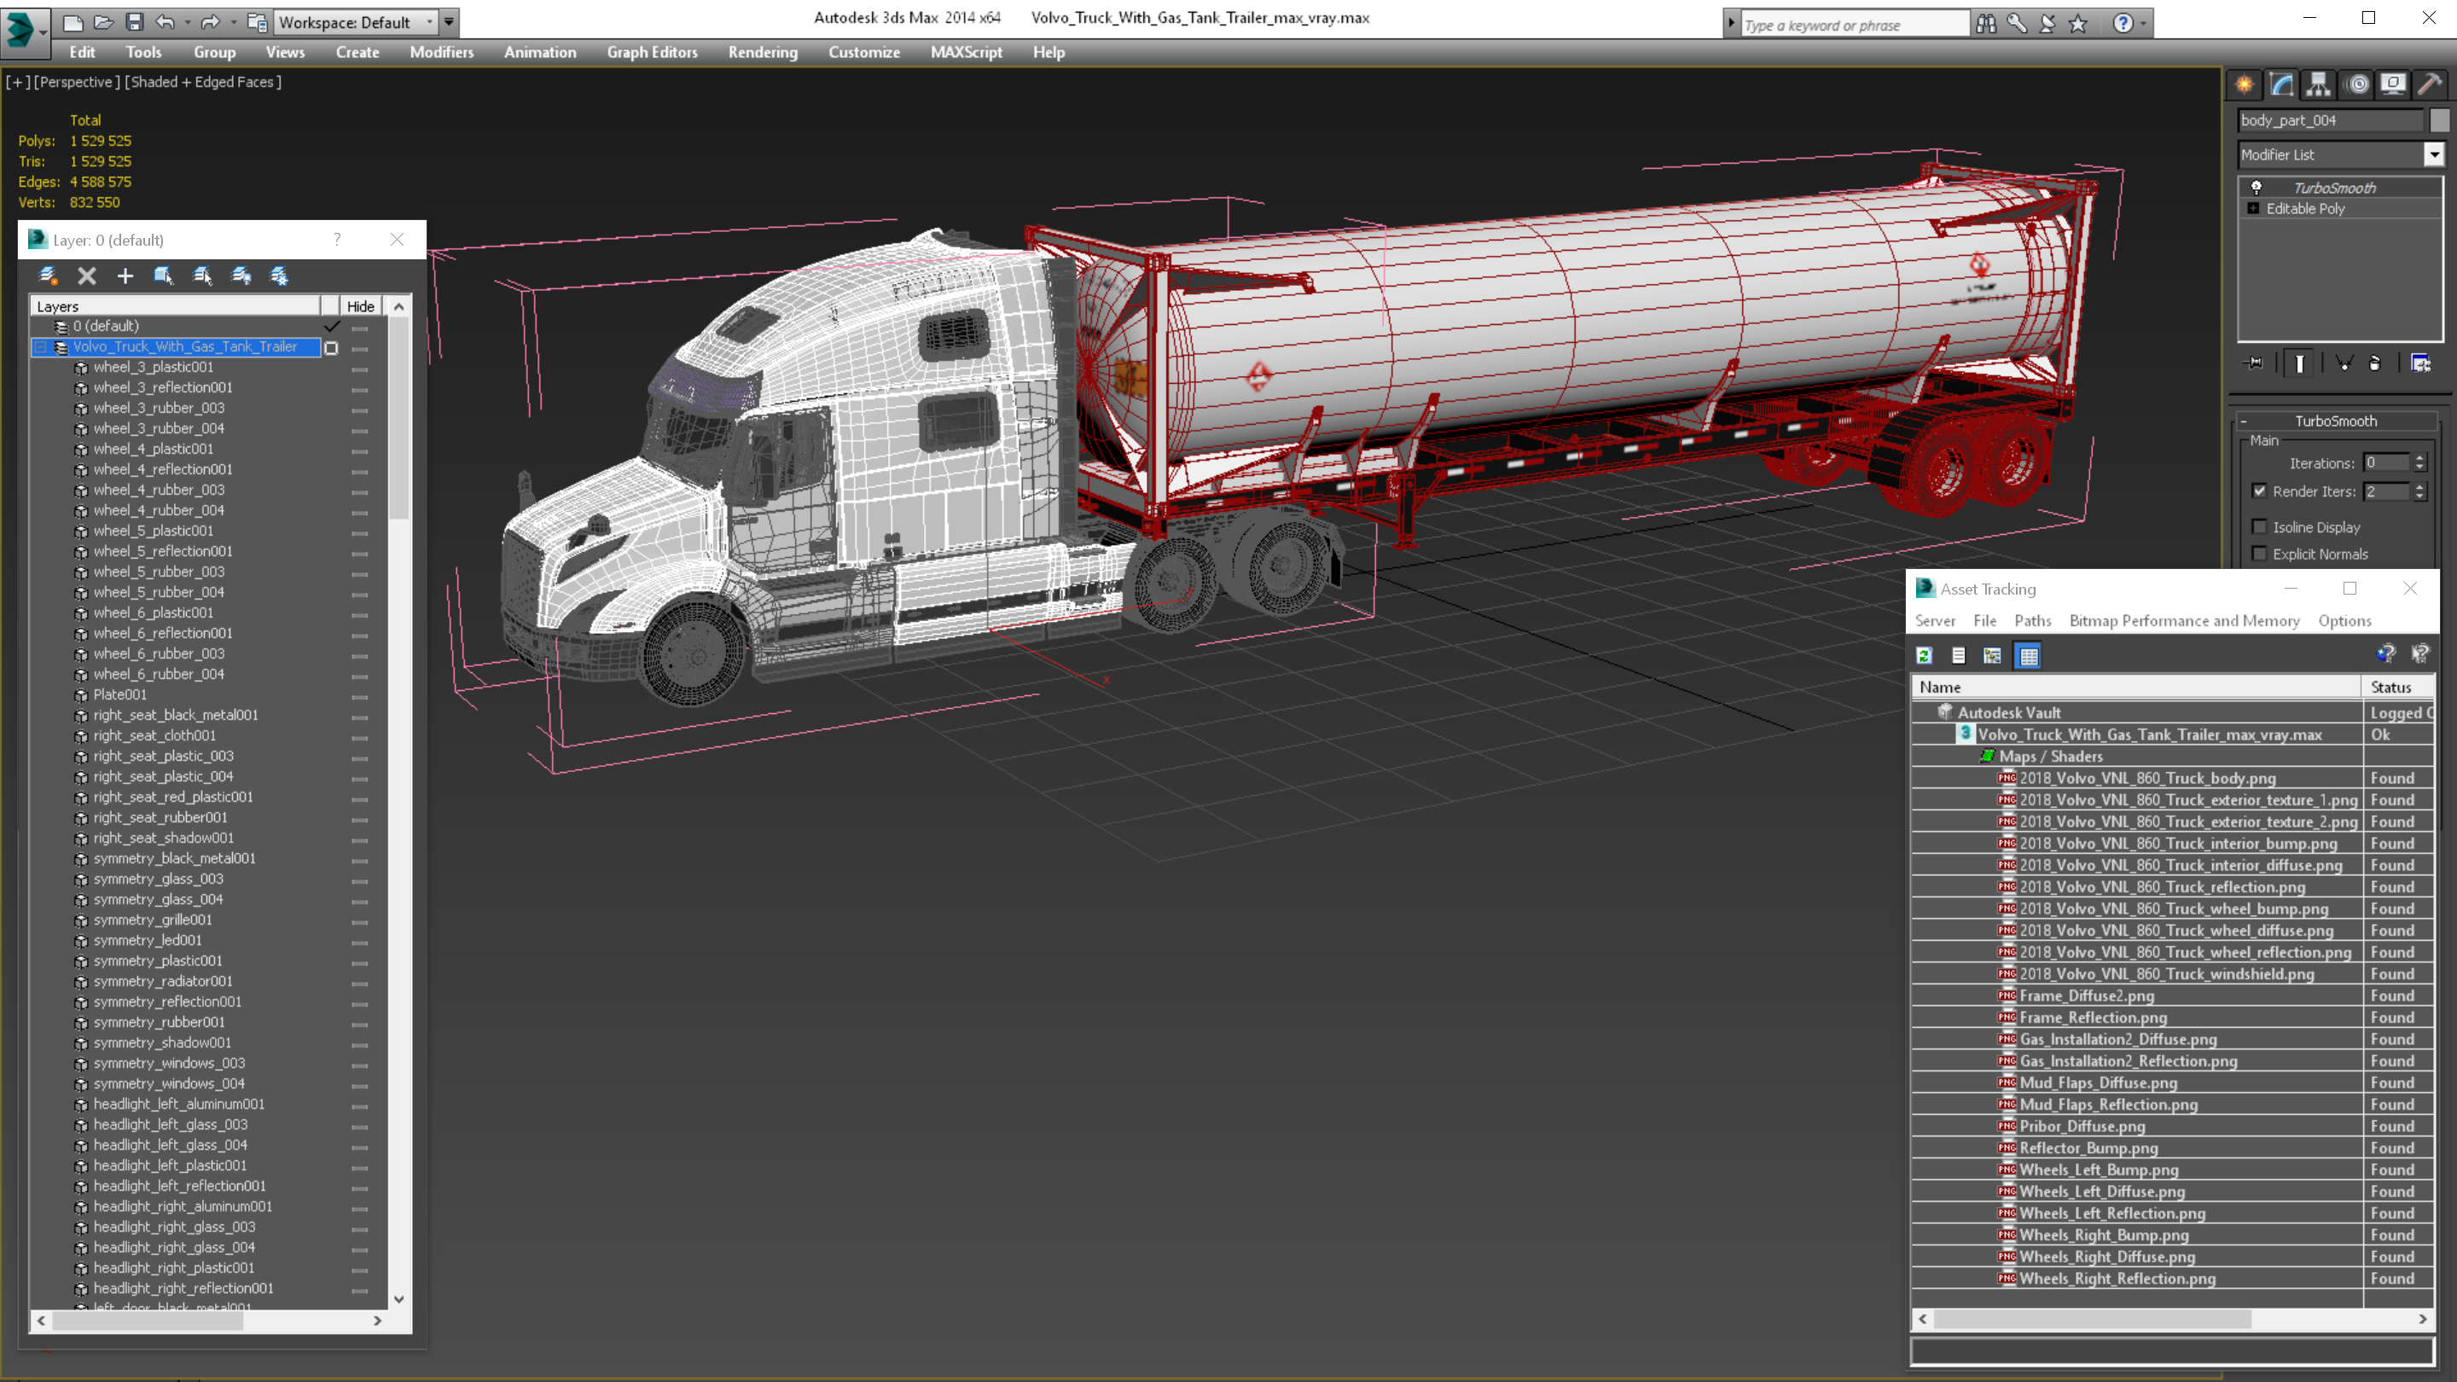Click the binoculars search icon in title bar

point(1986,24)
